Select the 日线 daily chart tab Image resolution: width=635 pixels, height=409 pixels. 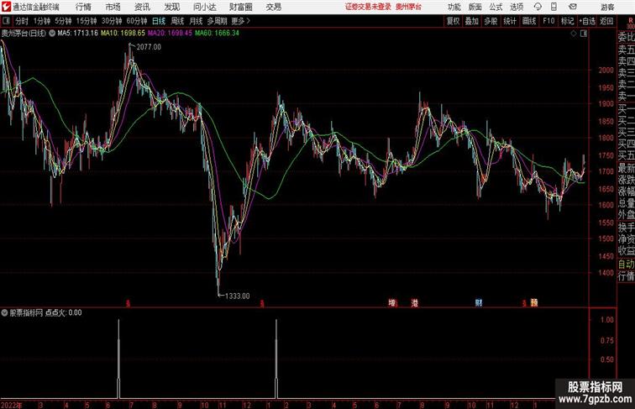159,21
